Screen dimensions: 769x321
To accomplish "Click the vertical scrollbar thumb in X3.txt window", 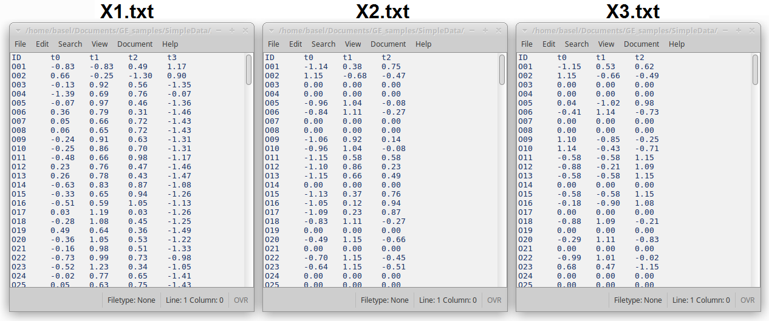I will coord(755,70).
